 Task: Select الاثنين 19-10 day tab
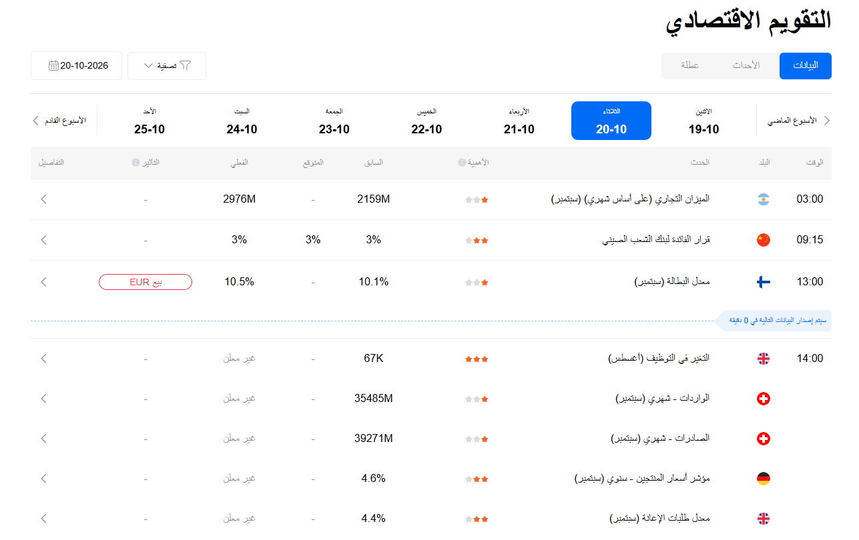pos(704,121)
